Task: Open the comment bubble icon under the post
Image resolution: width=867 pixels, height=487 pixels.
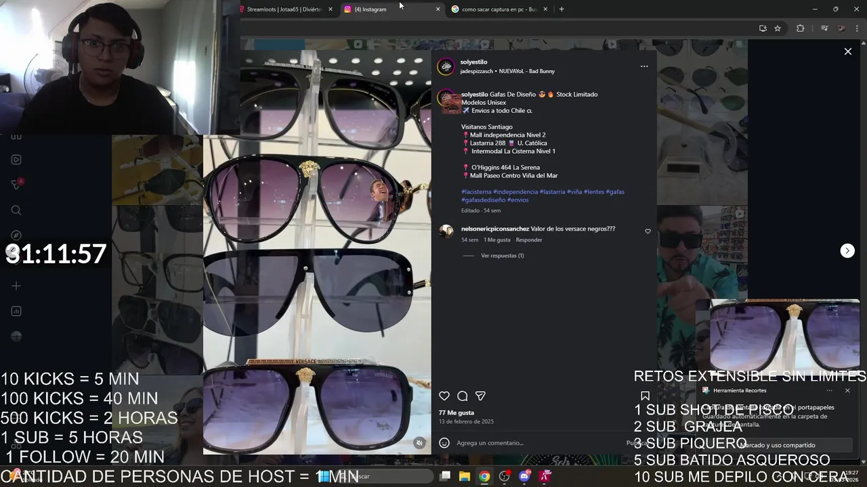Action: (462, 396)
